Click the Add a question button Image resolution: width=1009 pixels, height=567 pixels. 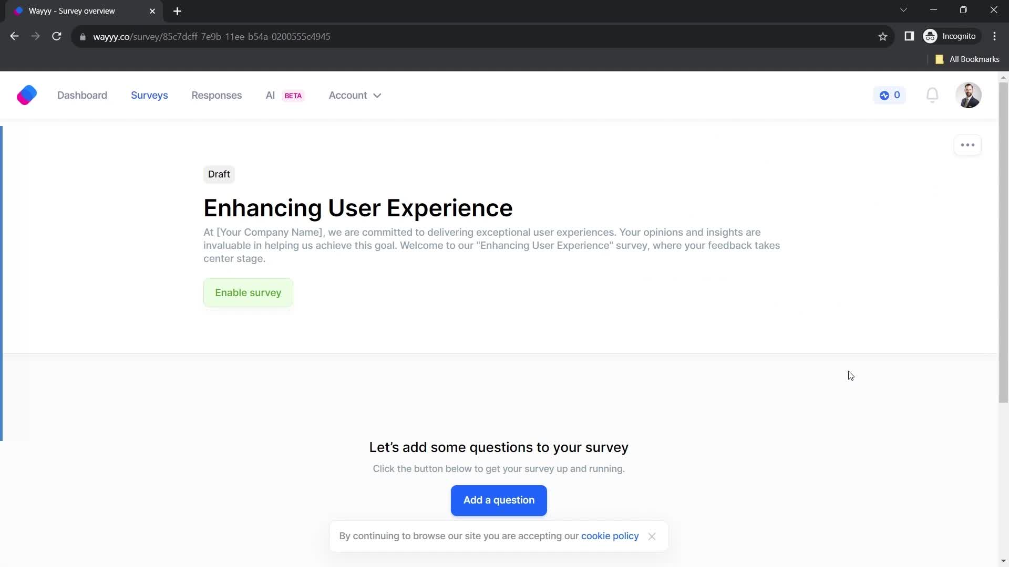[499, 500]
